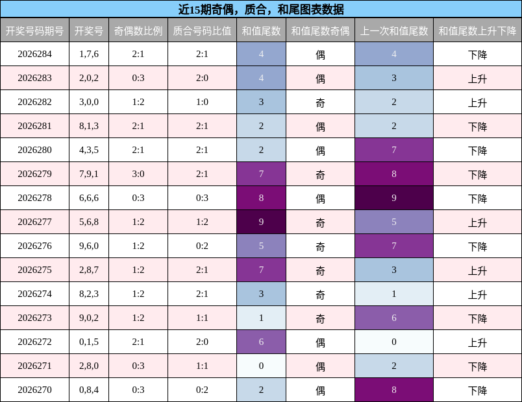Click 质合号码比值 value 0:2 in row 2026276
This screenshot has height=402, width=522.
pyautogui.click(x=202, y=246)
